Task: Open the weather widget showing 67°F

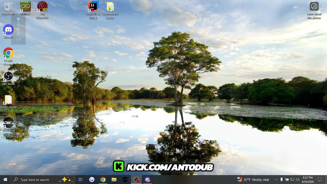Action: click(x=253, y=180)
